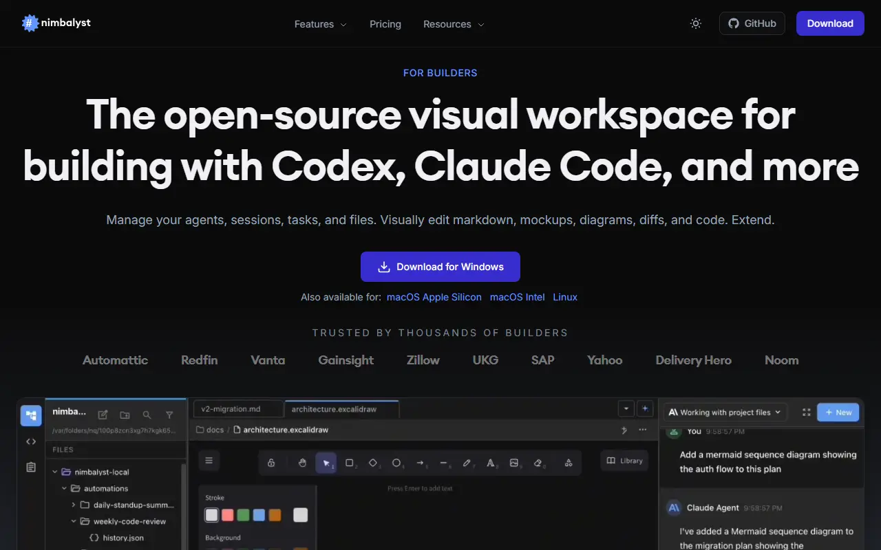Select the Ellipse tool
This screenshot has width=881, height=550.
pos(397,463)
